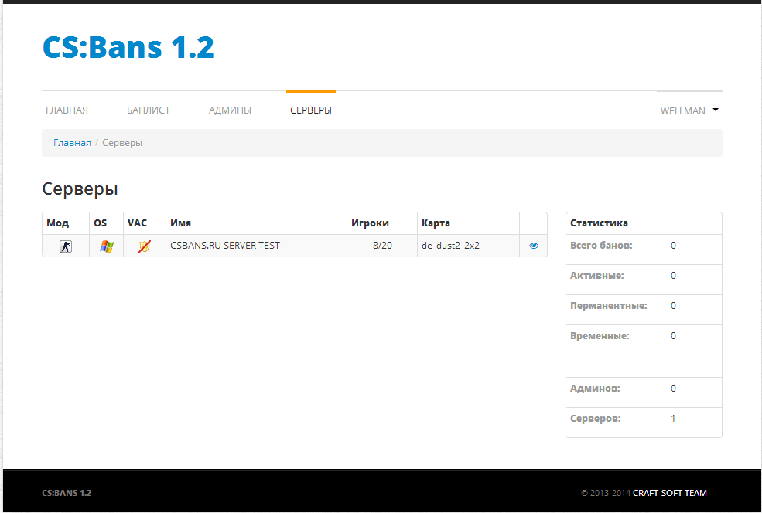Click the Перманентные statistic label
762x513 pixels.
point(608,306)
